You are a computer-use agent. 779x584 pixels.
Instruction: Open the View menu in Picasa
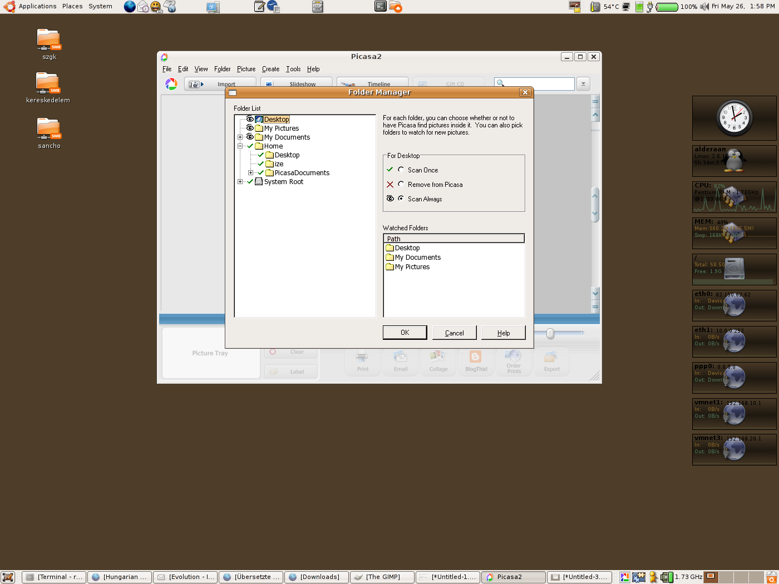(201, 69)
